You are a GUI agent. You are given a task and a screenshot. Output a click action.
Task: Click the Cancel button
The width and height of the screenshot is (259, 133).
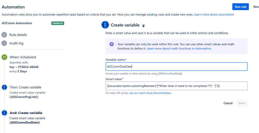click(228, 103)
